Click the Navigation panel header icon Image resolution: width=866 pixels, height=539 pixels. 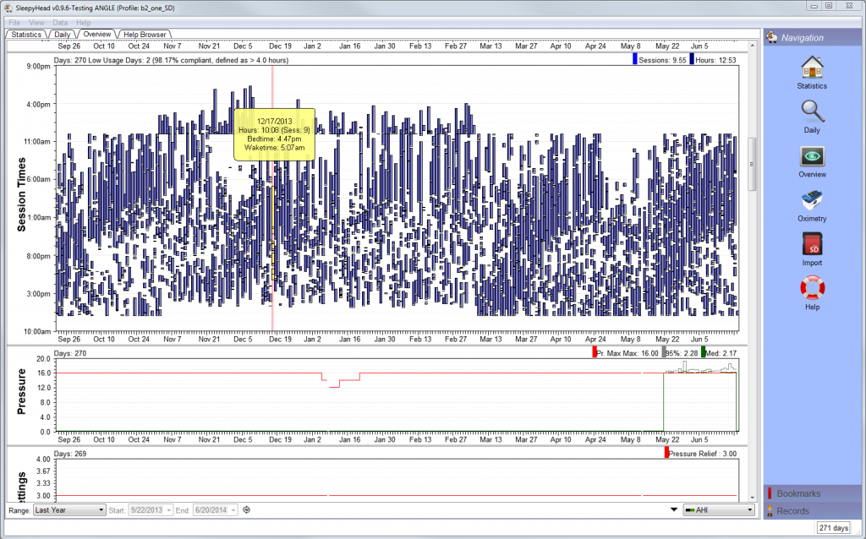coord(771,37)
